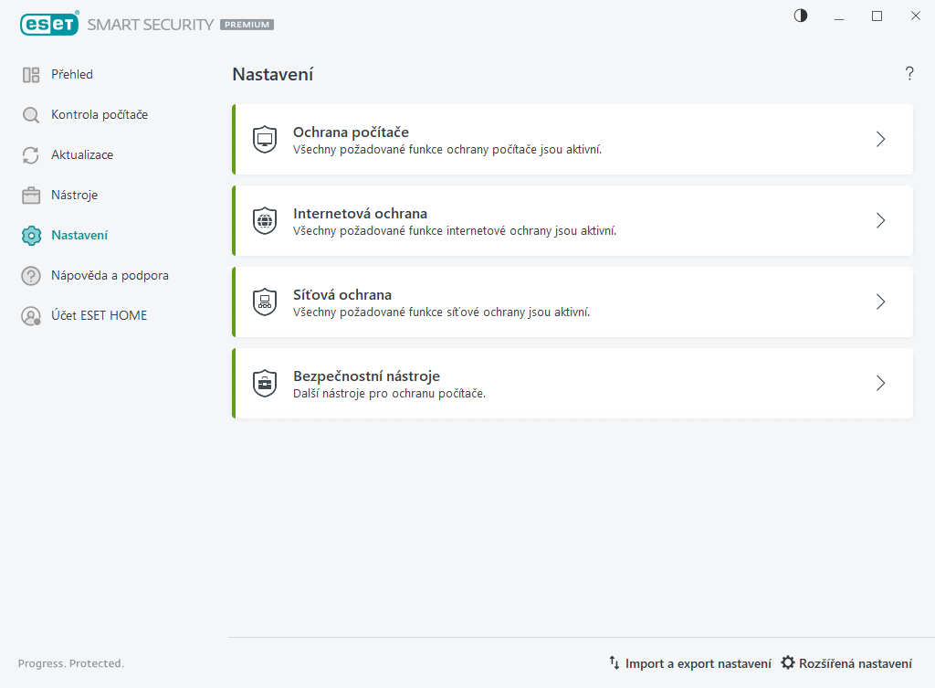Image resolution: width=935 pixels, height=688 pixels.
Task: Click the Účet ESET HOME user icon
Action: (x=31, y=316)
